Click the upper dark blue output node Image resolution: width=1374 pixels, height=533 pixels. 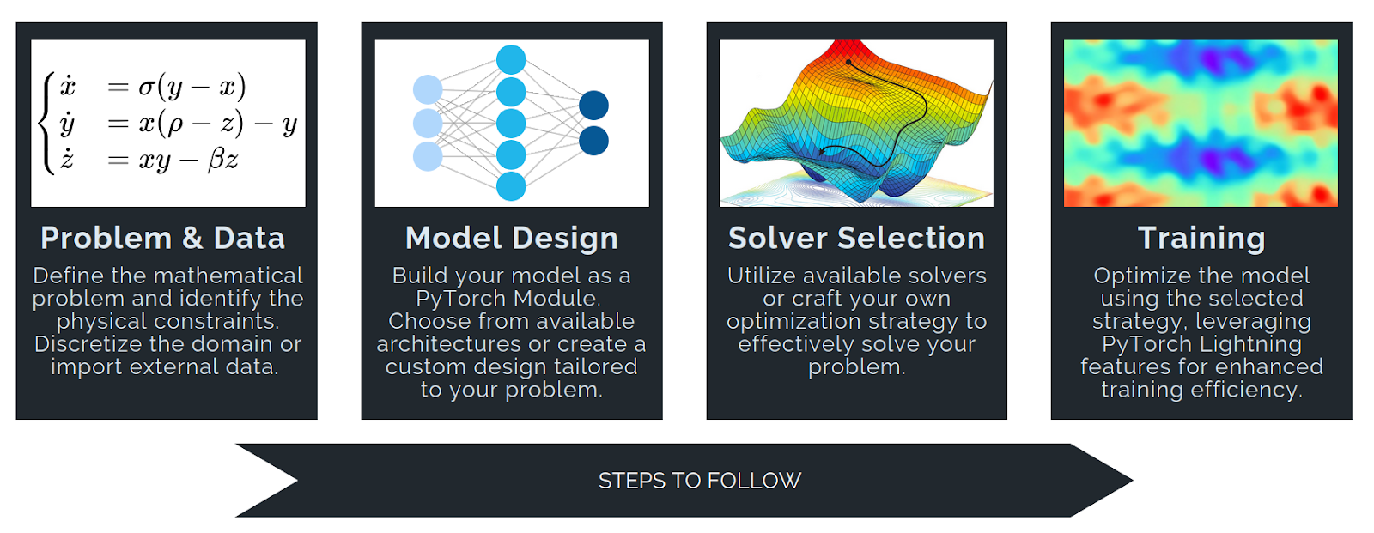pos(593,106)
